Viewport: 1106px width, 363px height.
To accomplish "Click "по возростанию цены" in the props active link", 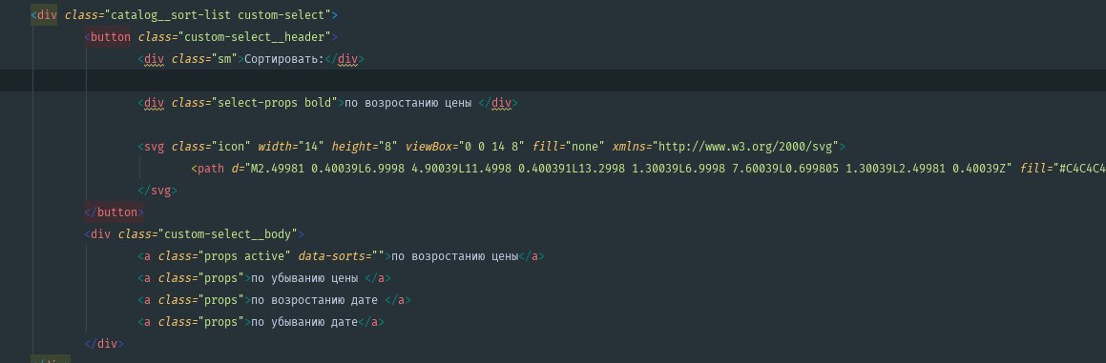I will [454, 256].
